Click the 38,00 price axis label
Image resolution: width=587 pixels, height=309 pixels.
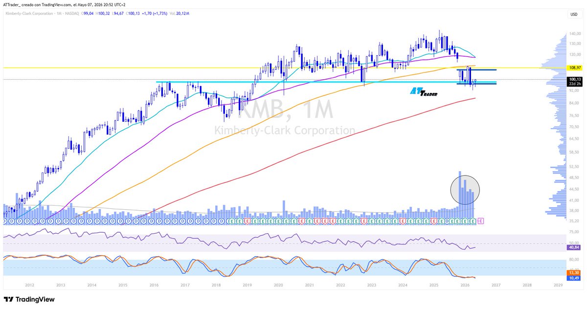pos(573,211)
